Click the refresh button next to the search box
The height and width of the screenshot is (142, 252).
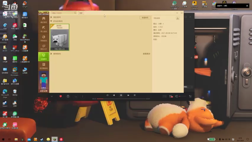pyautogui.click(x=81, y=13)
